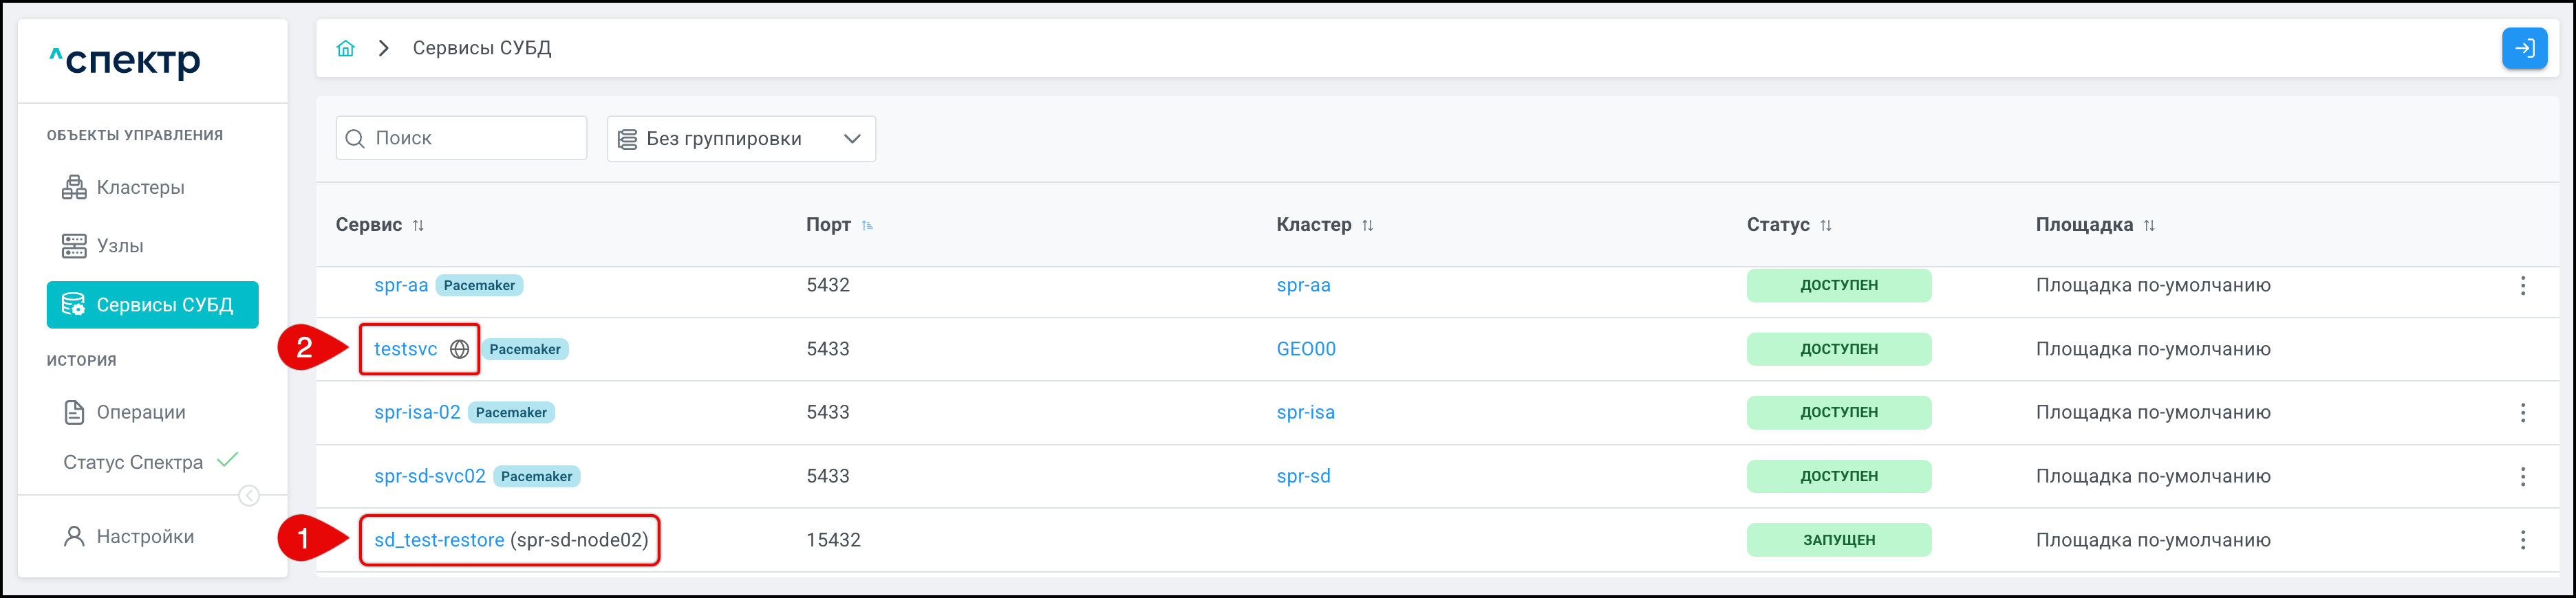The width and height of the screenshot is (2576, 598).
Task: Sort table by Сервис column
Action: pyautogui.click(x=418, y=225)
